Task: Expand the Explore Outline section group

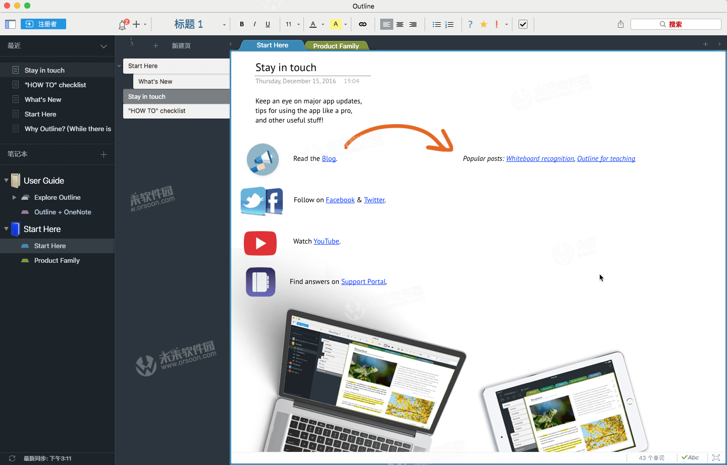Action: pos(14,197)
